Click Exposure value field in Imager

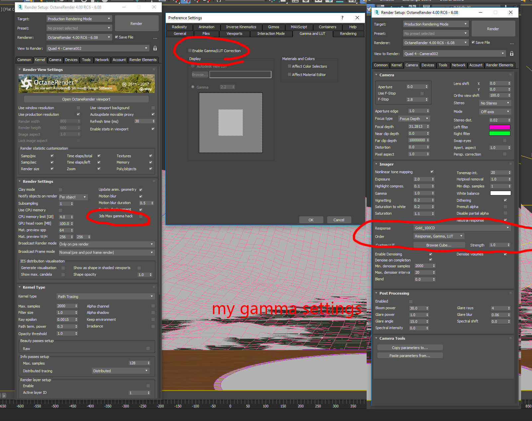422,179
